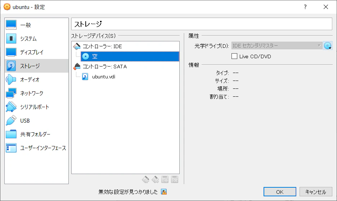Screen dimensions: 337x201
Task: Click the invalid settings warning icon
Action: point(164,192)
